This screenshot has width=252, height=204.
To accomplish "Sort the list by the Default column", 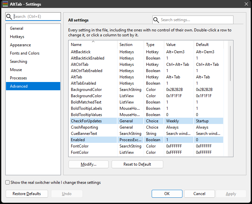I will pos(209,44).
